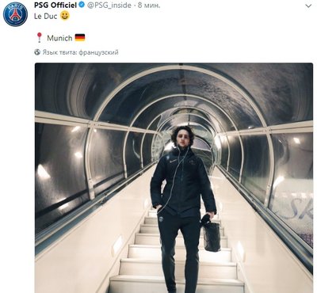Select the Le Duc tweet text
The height and width of the screenshot is (293, 317).
[x=45, y=16]
